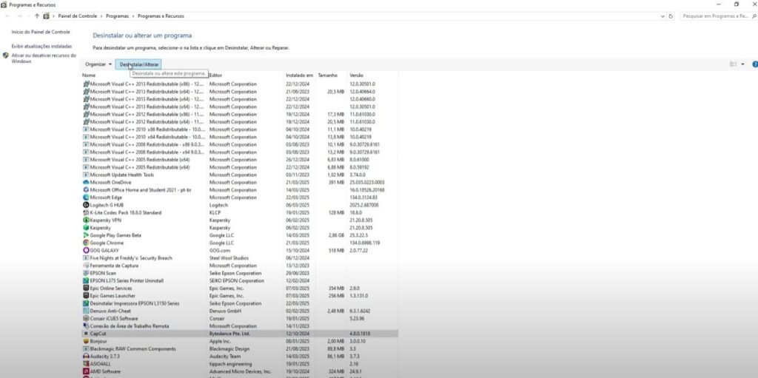The image size is (758, 378).
Task: Click the refresh button in address bar
Action: [671, 16]
